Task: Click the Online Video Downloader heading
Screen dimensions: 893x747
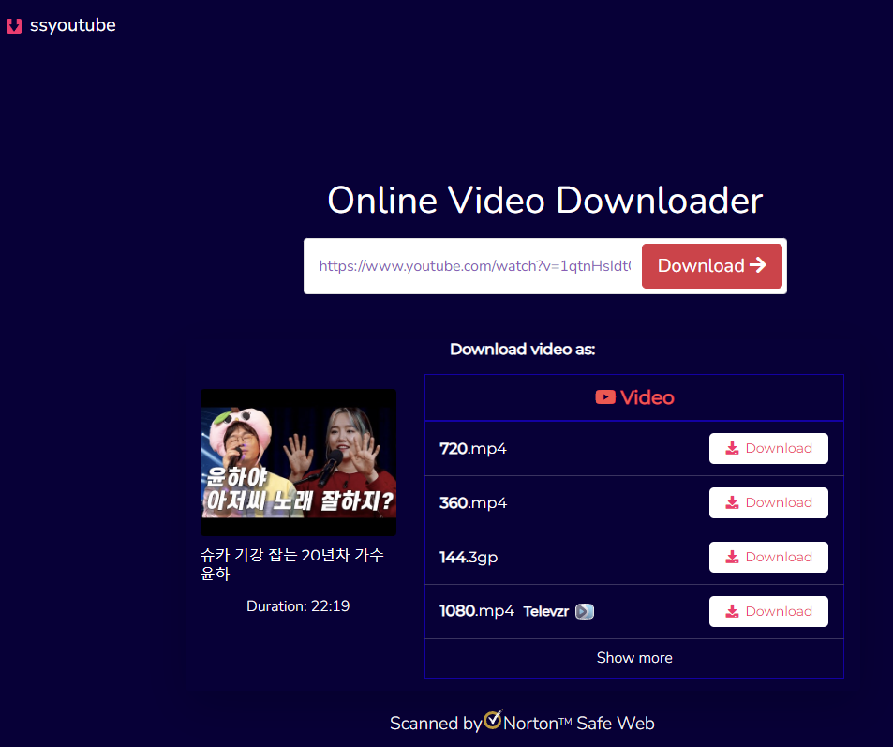Action: click(x=545, y=200)
